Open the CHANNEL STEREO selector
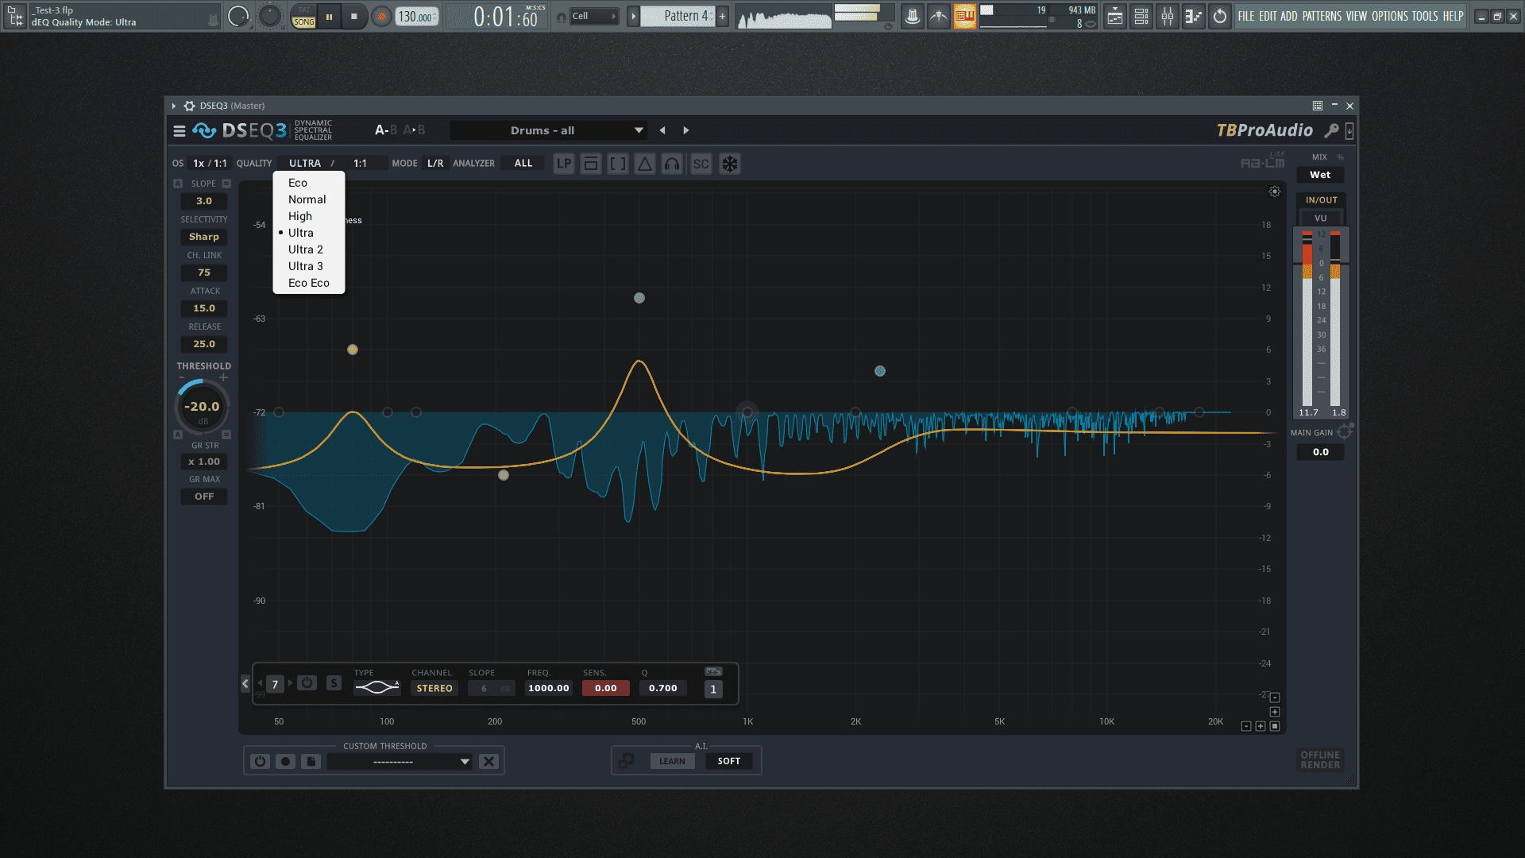Image resolution: width=1525 pixels, height=858 pixels. 434,688
